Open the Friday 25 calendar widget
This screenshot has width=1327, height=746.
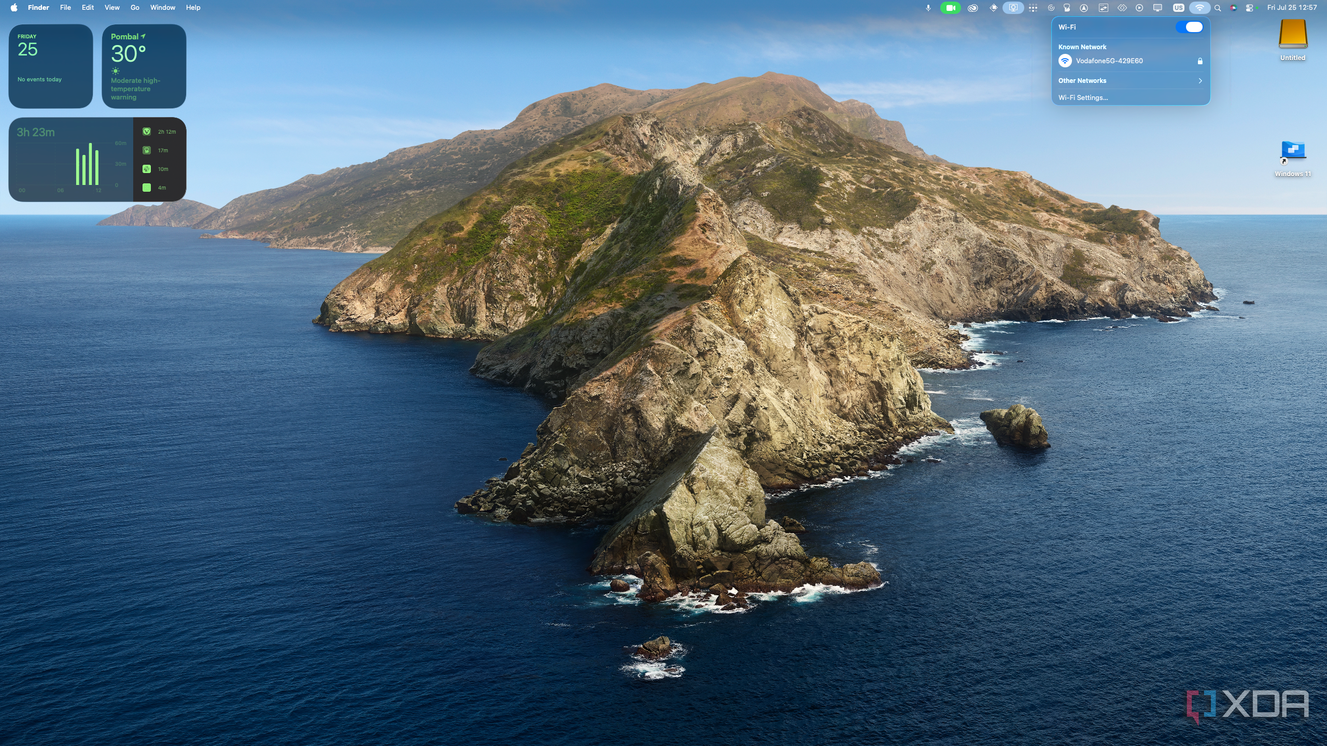pos(51,66)
